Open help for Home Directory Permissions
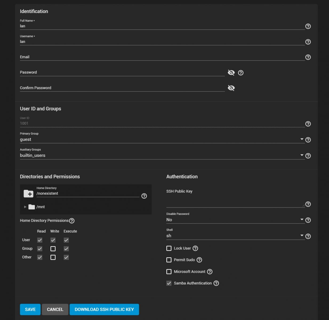The width and height of the screenshot is (329, 320). coord(72,221)
